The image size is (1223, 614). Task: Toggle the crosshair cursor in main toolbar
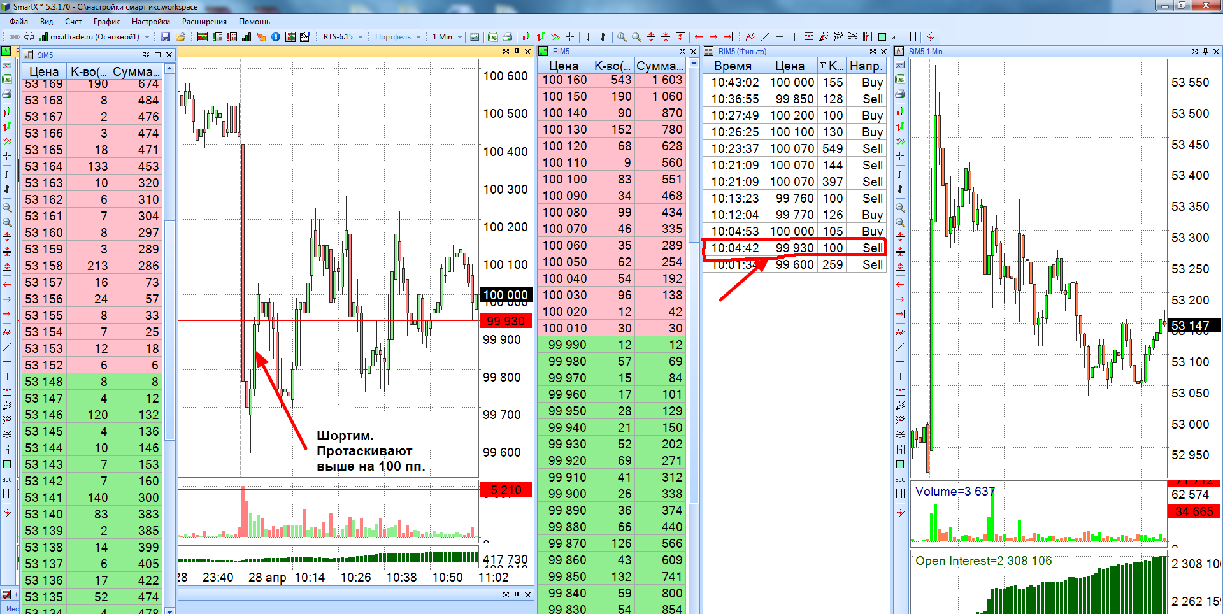pyautogui.click(x=570, y=37)
